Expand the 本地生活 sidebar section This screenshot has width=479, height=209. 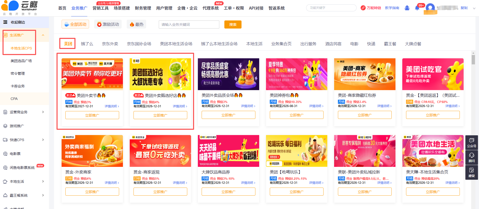click(x=43, y=181)
